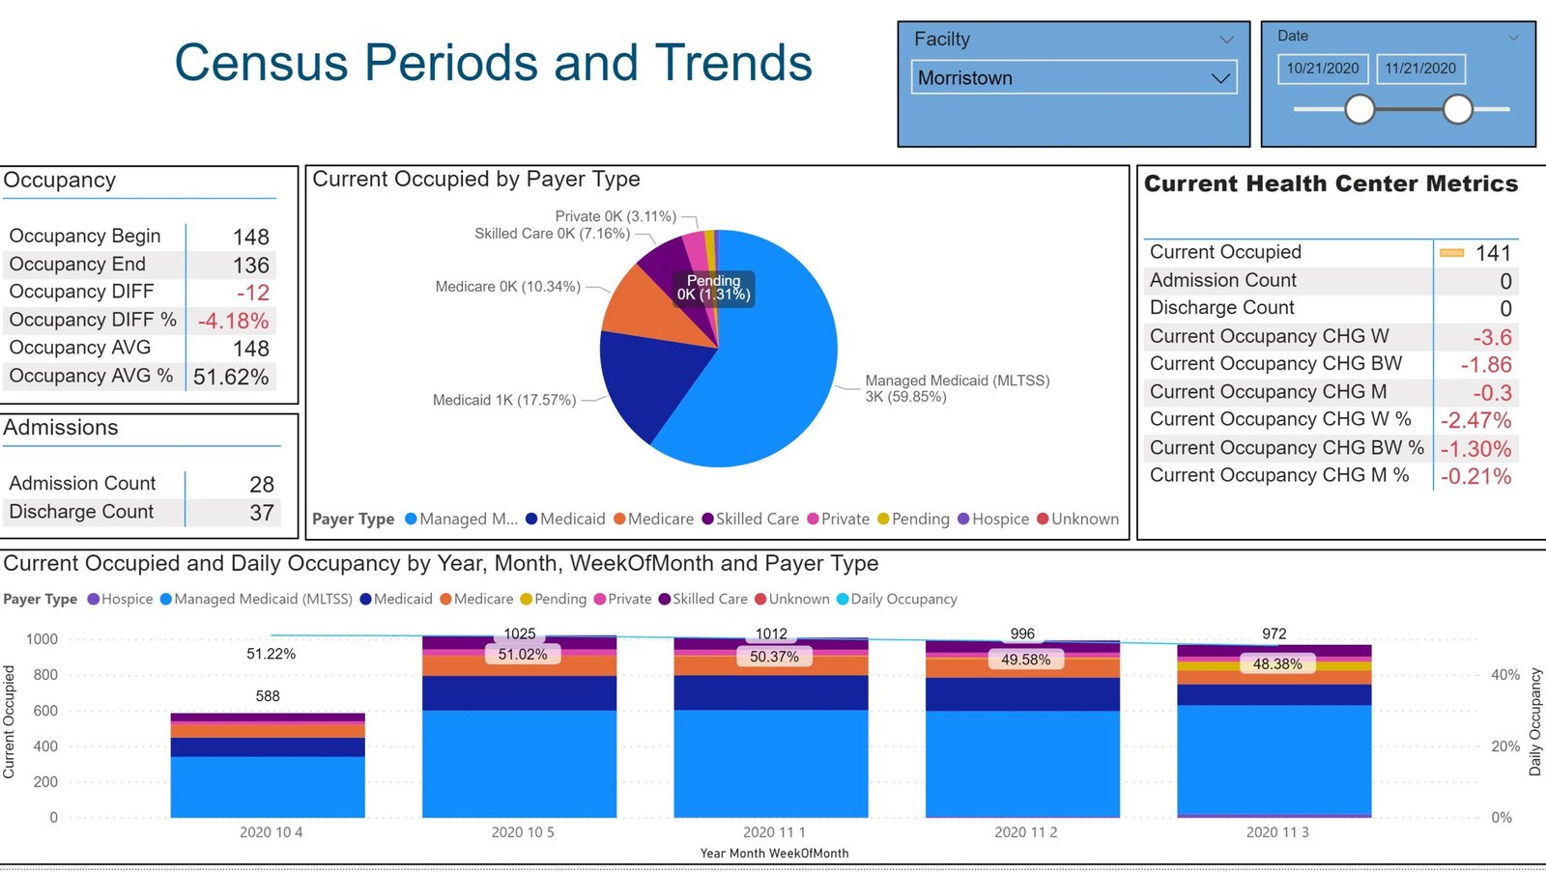The image size is (1546, 872).
Task: Click the 2020 10 4 stacked bar
Action: point(268,773)
